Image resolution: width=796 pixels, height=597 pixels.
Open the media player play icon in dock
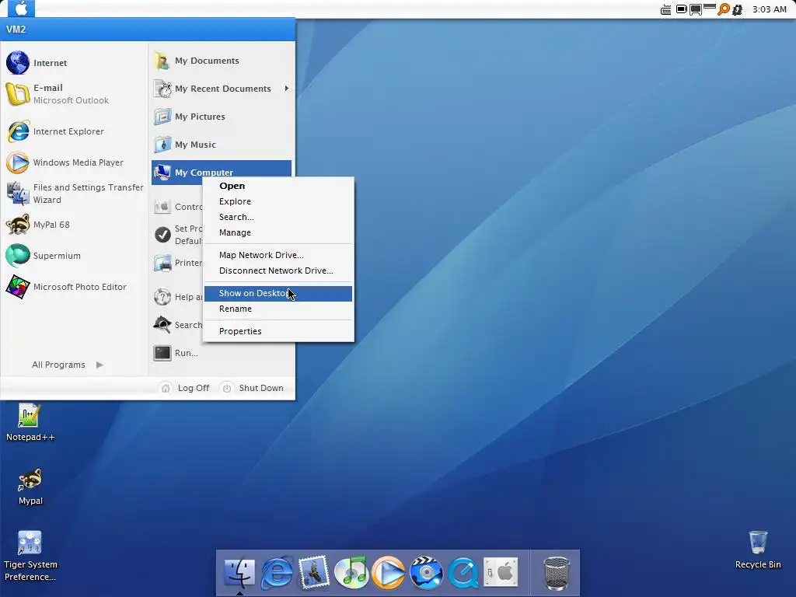pyautogui.click(x=389, y=572)
